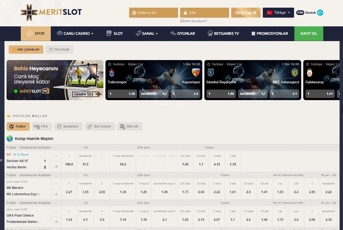Image resolution: width=343 pixels, height=230 pixels.
Task: Focus the Kullanıcı Adı username field
Action: (x=154, y=13)
